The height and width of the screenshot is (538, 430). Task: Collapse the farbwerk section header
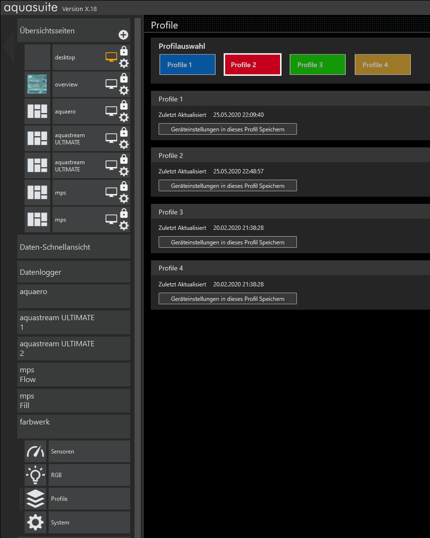(x=74, y=426)
